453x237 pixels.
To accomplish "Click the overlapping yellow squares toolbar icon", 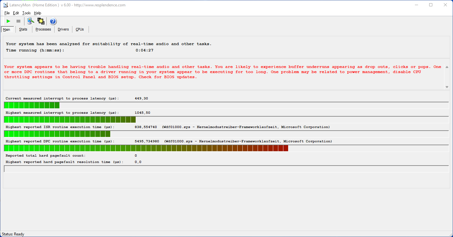I will coord(41,21).
